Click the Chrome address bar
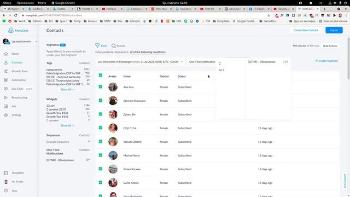Viewport: 350px width, 197px height. pos(143,15)
